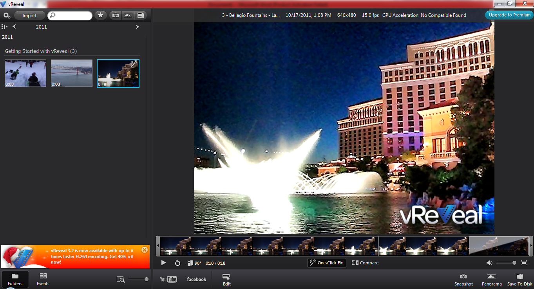Click the gallery search field
This screenshot has width=534, height=289.
point(70,16)
